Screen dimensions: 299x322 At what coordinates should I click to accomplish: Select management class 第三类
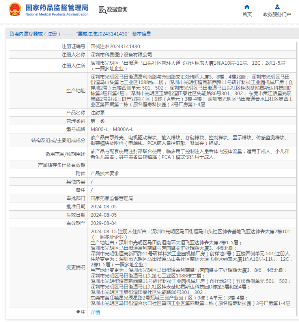(x=98, y=121)
